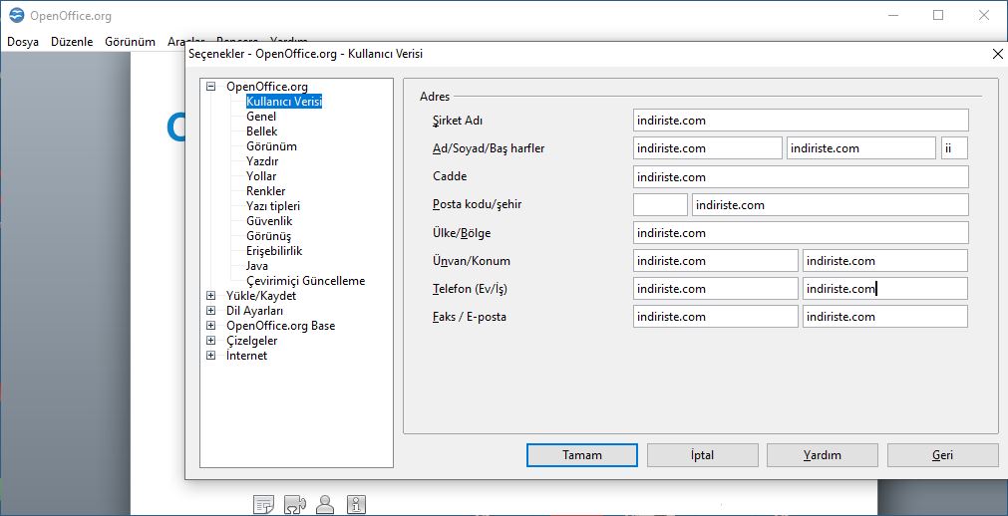Click the Cadde input field
The image size is (1008, 516).
coord(801,176)
